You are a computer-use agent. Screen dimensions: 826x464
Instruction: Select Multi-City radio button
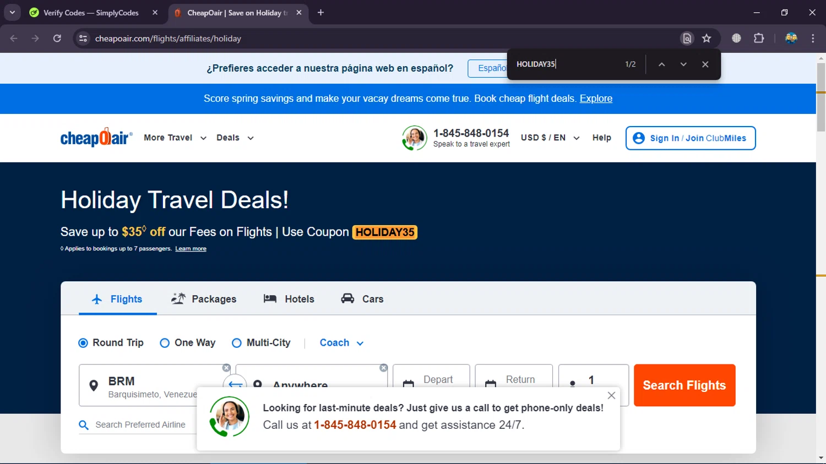pyautogui.click(x=236, y=343)
